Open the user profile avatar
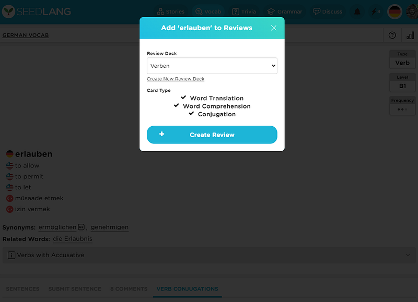This screenshot has height=302, width=418. pos(412,11)
